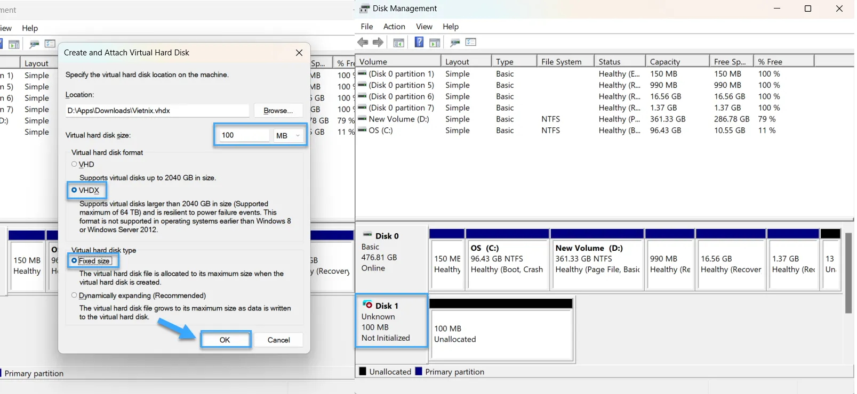Open the checklist Settings icon in right window toolbar

(470, 42)
